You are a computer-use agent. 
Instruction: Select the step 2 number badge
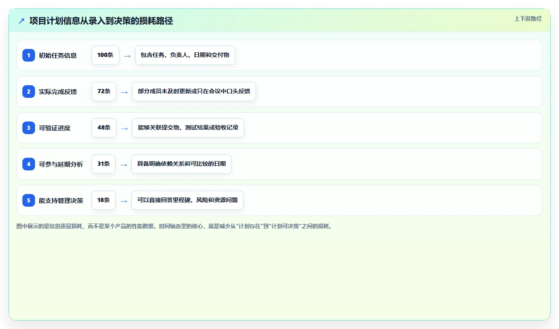(x=29, y=92)
